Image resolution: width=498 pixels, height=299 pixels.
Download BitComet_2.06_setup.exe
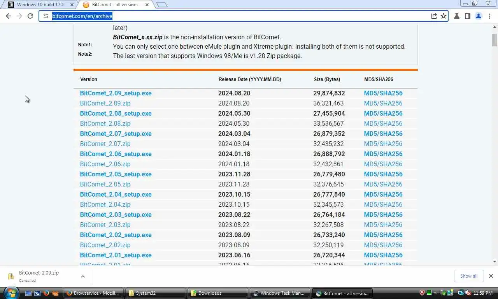(116, 154)
